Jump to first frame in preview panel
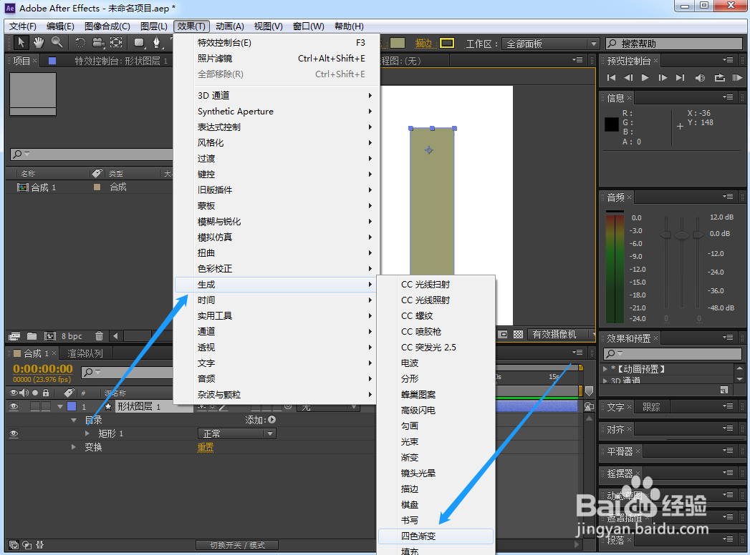750x555 pixels. coord(611,78)
